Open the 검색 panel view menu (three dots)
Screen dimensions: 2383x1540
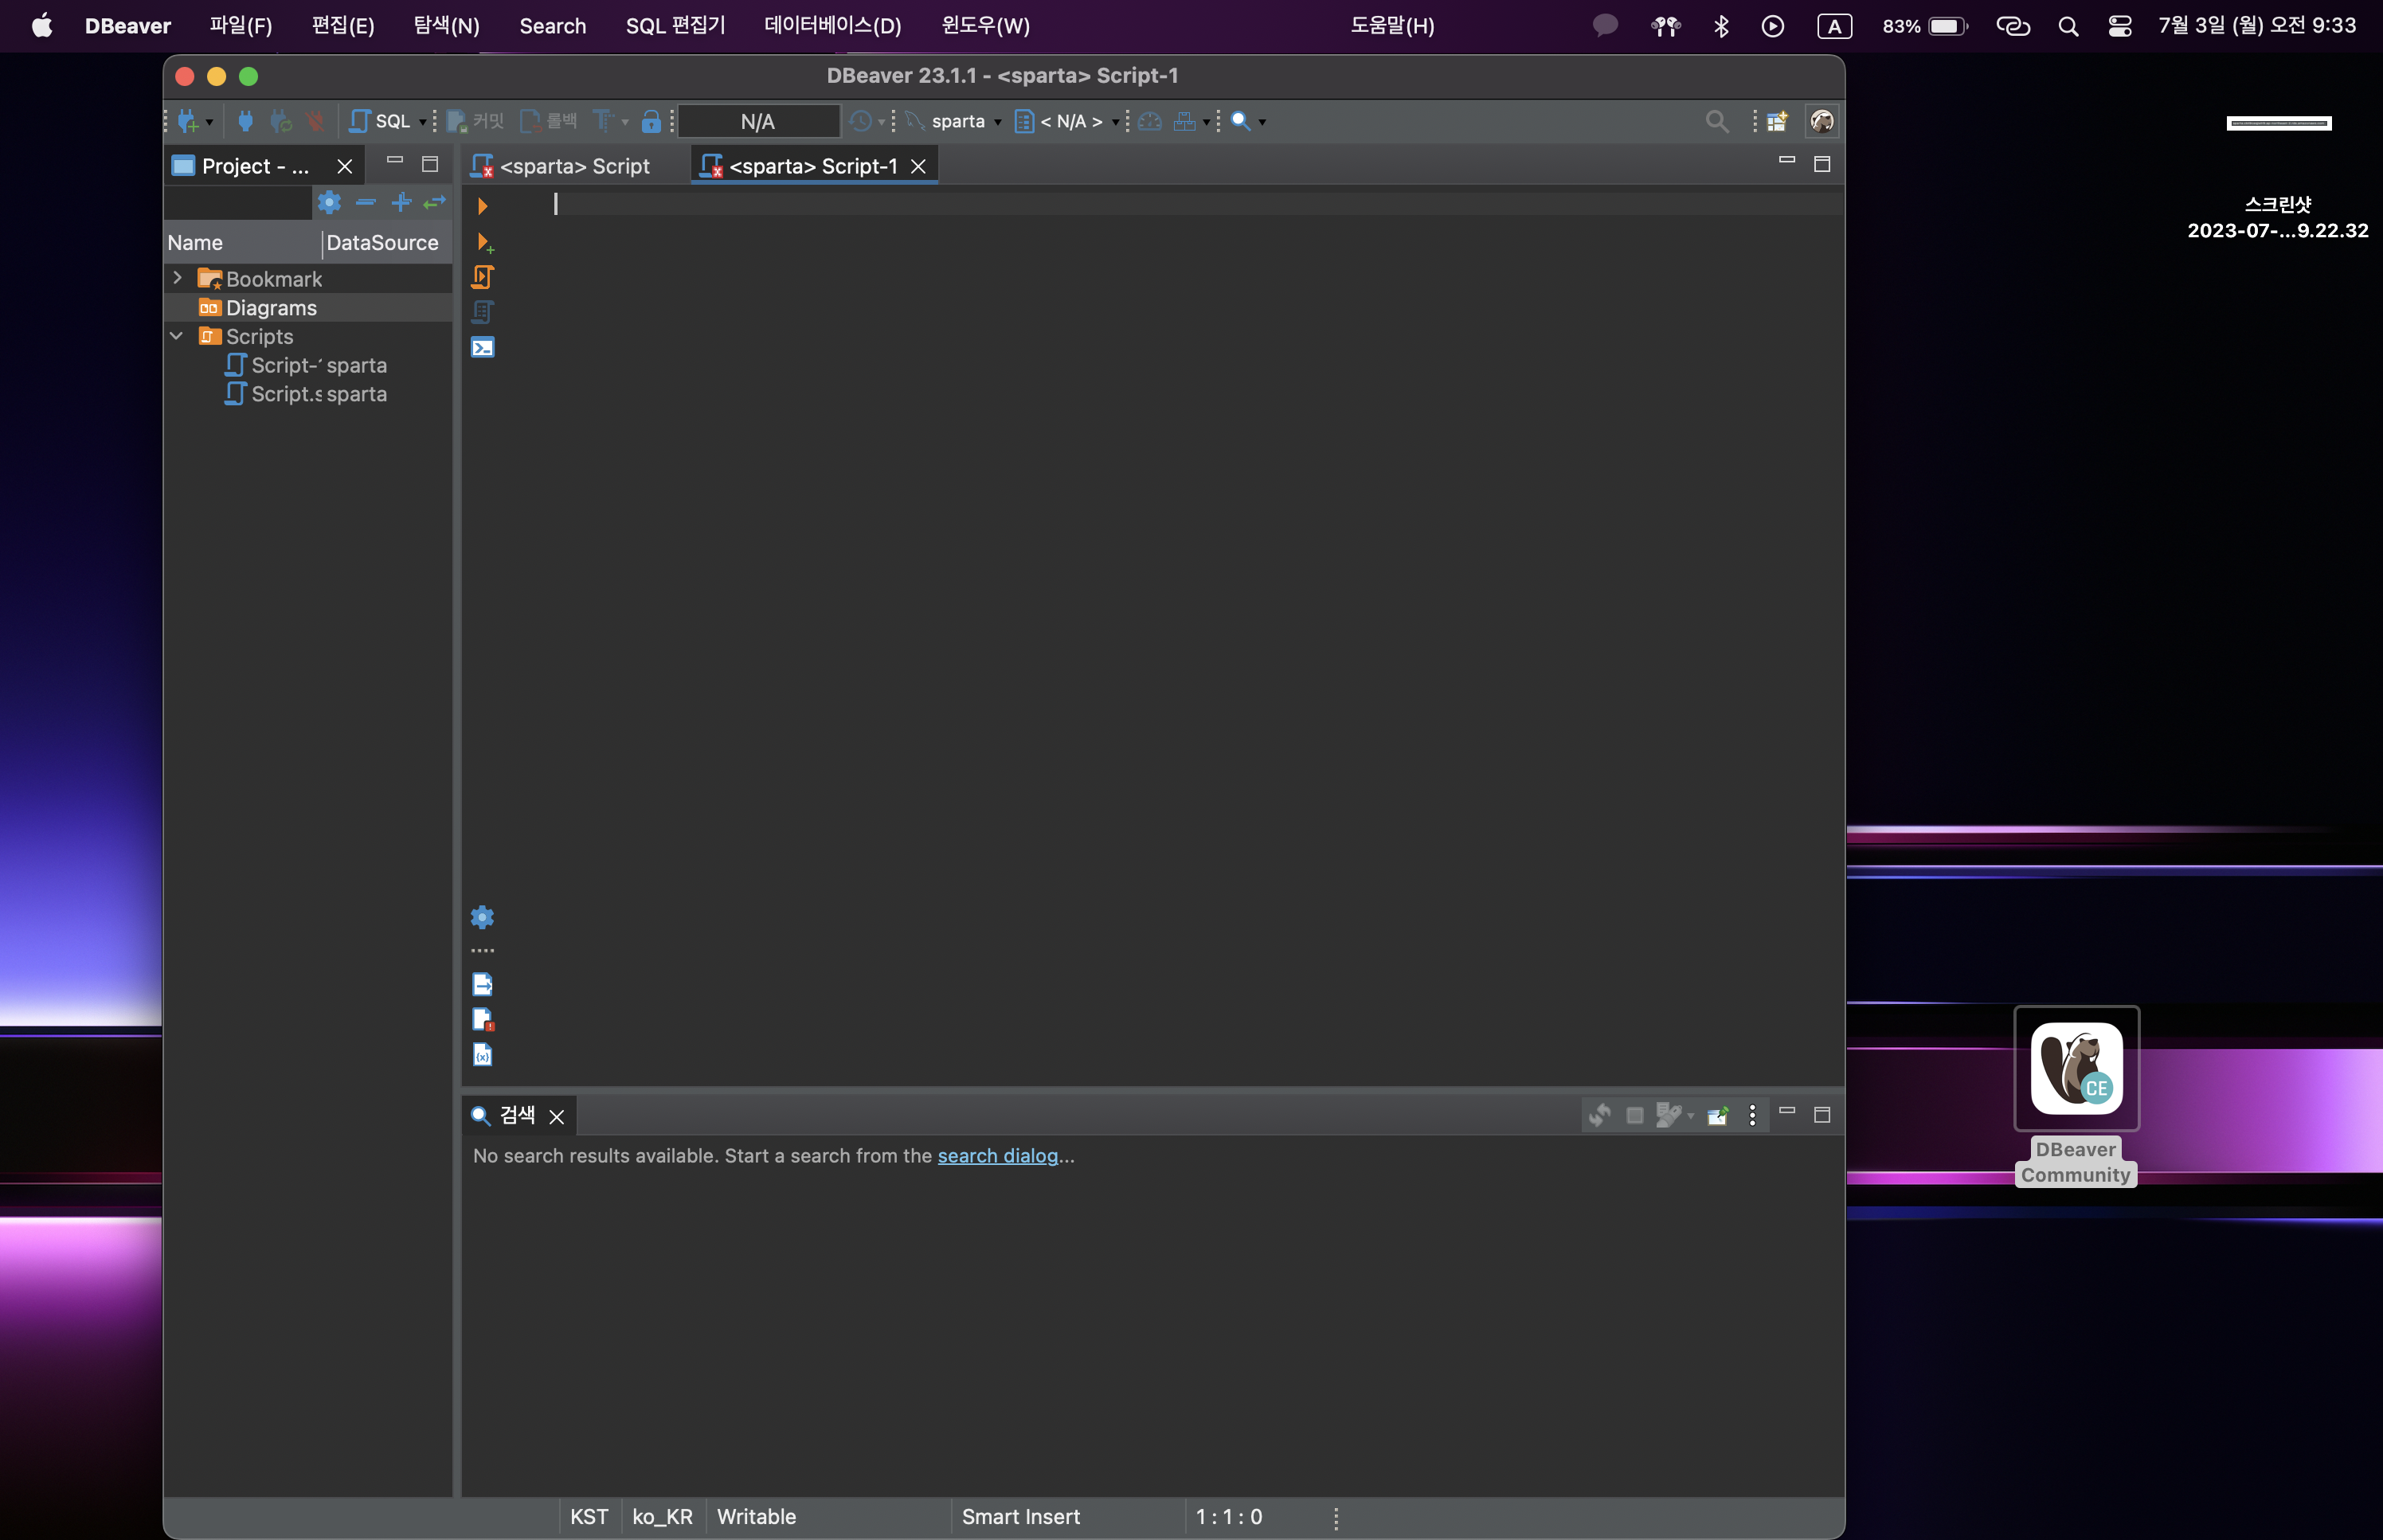click(1752, 1115)
